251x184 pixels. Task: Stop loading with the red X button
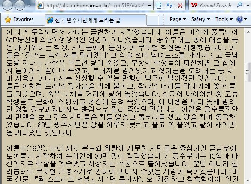tap(180, 6)
